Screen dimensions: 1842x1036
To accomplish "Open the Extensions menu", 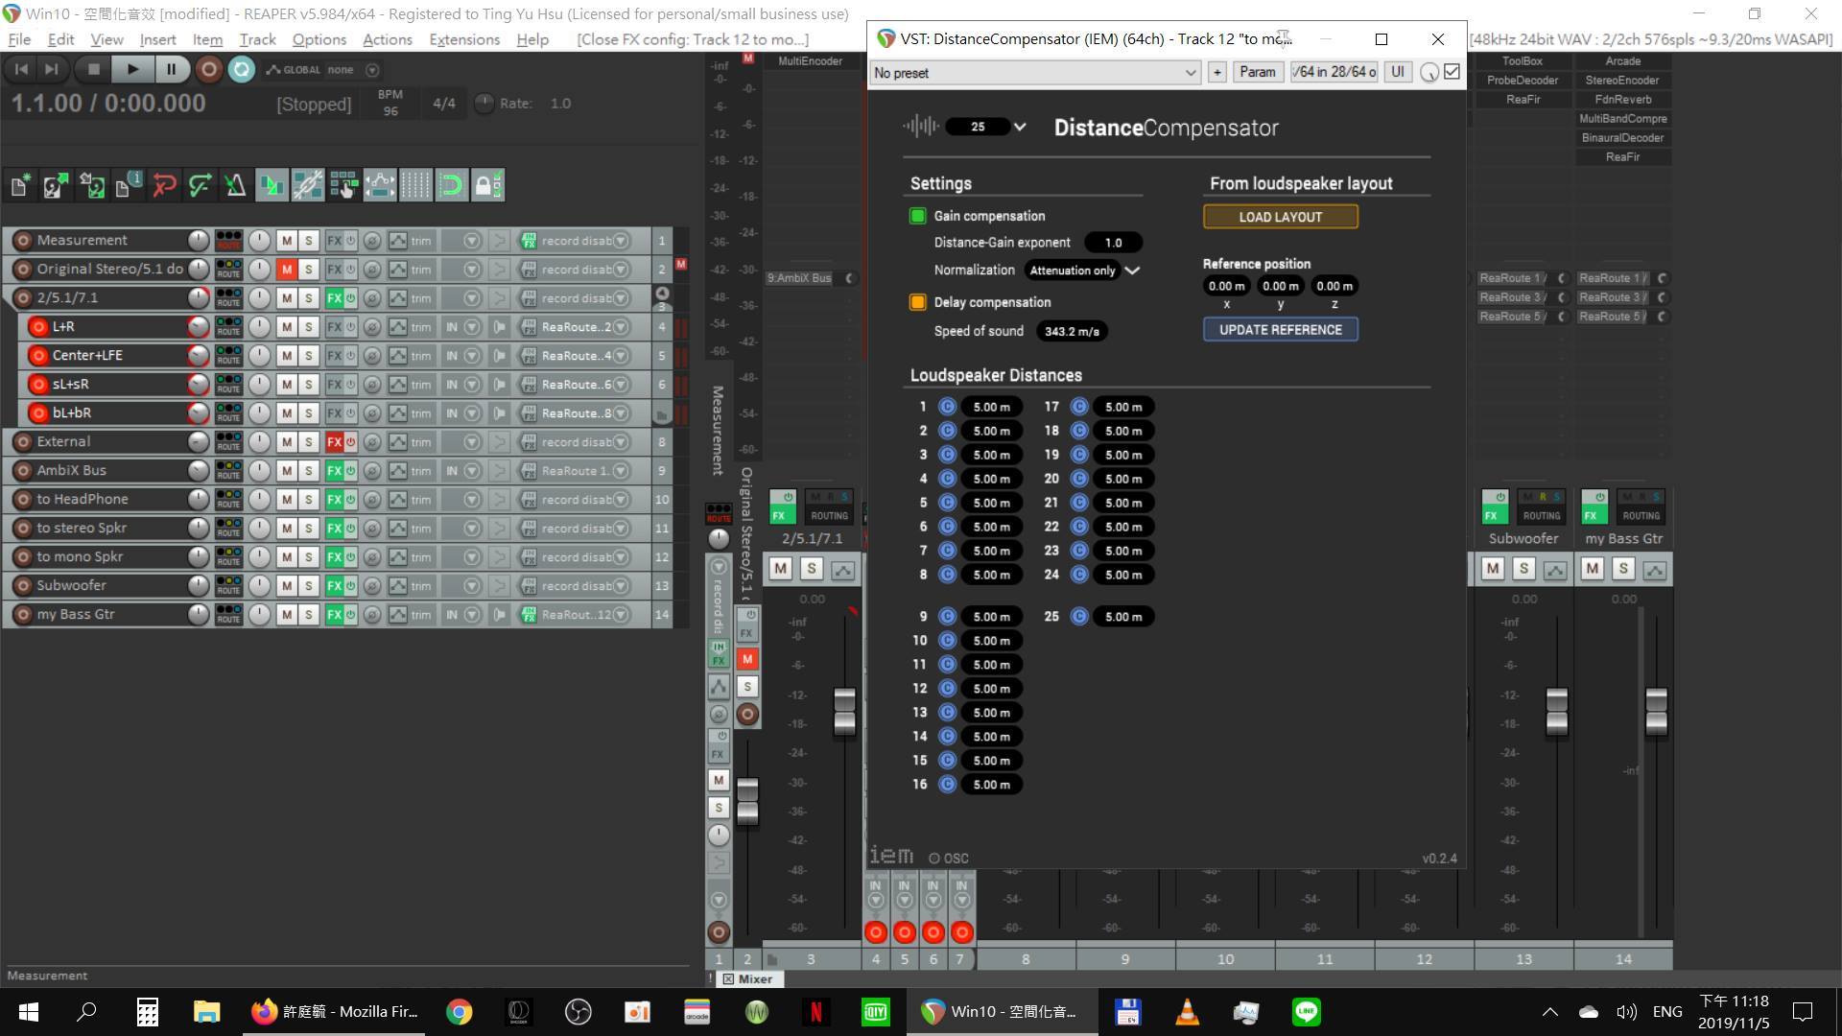I will 464,39.
